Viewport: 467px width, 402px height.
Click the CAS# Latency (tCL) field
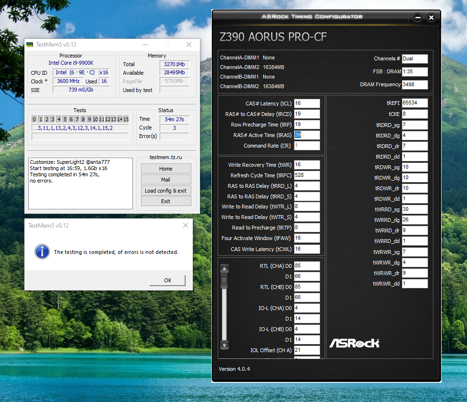pyautogui.click(x=307, y=103)
